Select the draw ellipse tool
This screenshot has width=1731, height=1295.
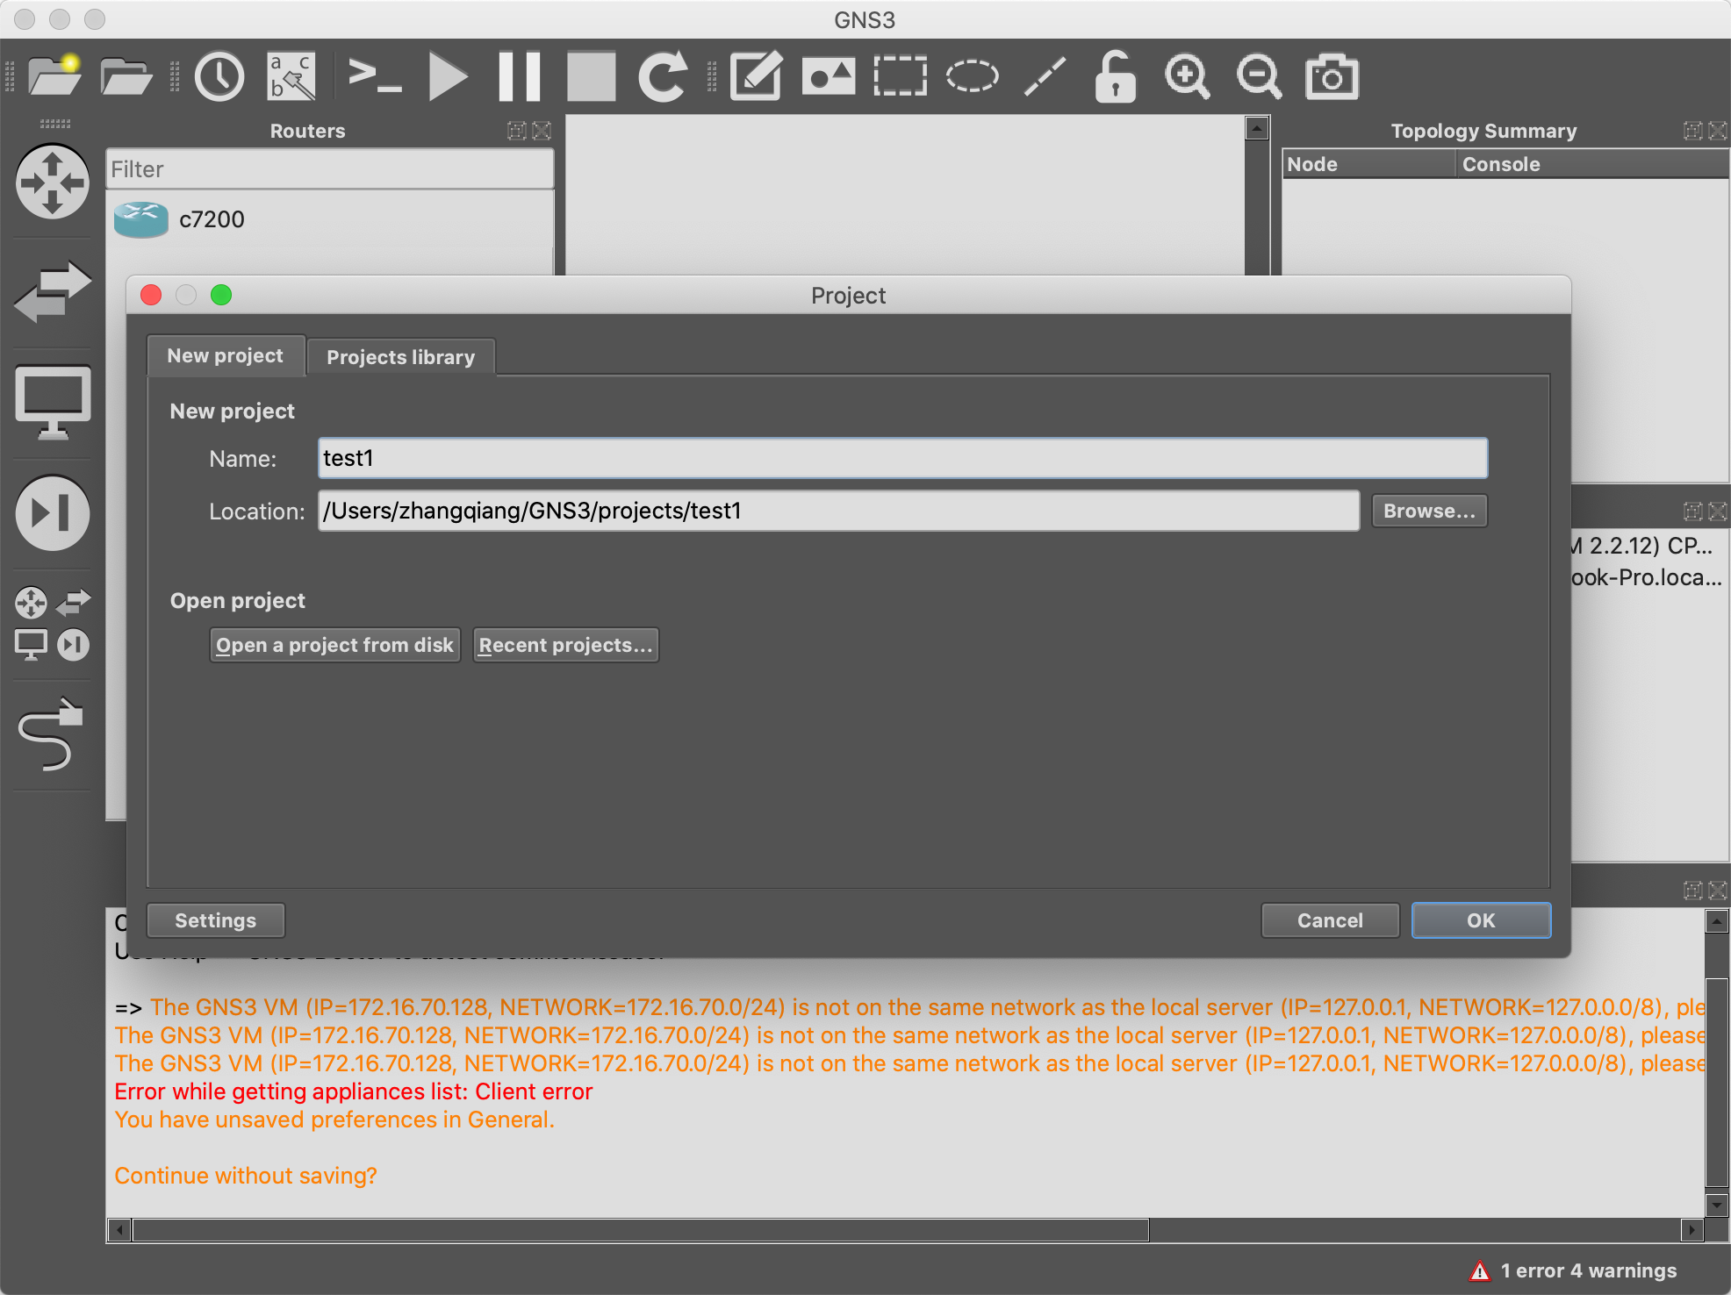972,76
